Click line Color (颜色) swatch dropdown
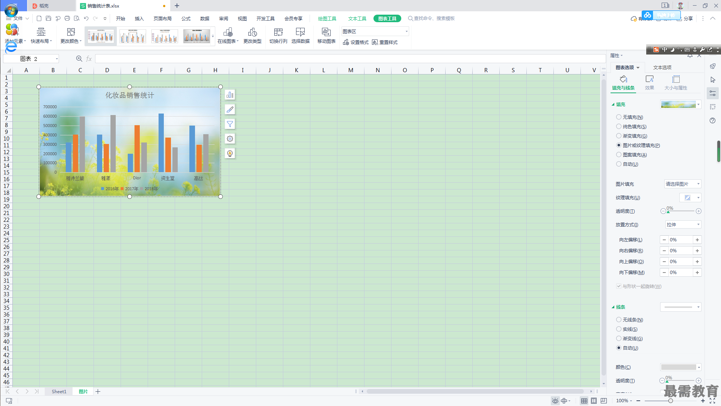Image resolution: width=721 pixels, height=406 pixels. pyautogui.click(x=680, y=367)
